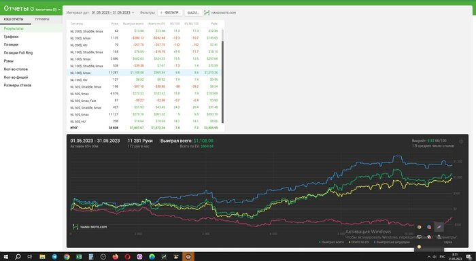Open Opera from the taskbar
476x261 pixels.
[127, 257]
